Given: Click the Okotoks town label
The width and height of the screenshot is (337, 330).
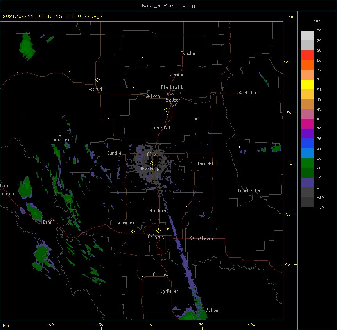Looking at the screenshot, I should point(161,274).
